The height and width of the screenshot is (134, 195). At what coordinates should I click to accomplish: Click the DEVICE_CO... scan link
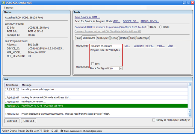[x=131, y=21]
